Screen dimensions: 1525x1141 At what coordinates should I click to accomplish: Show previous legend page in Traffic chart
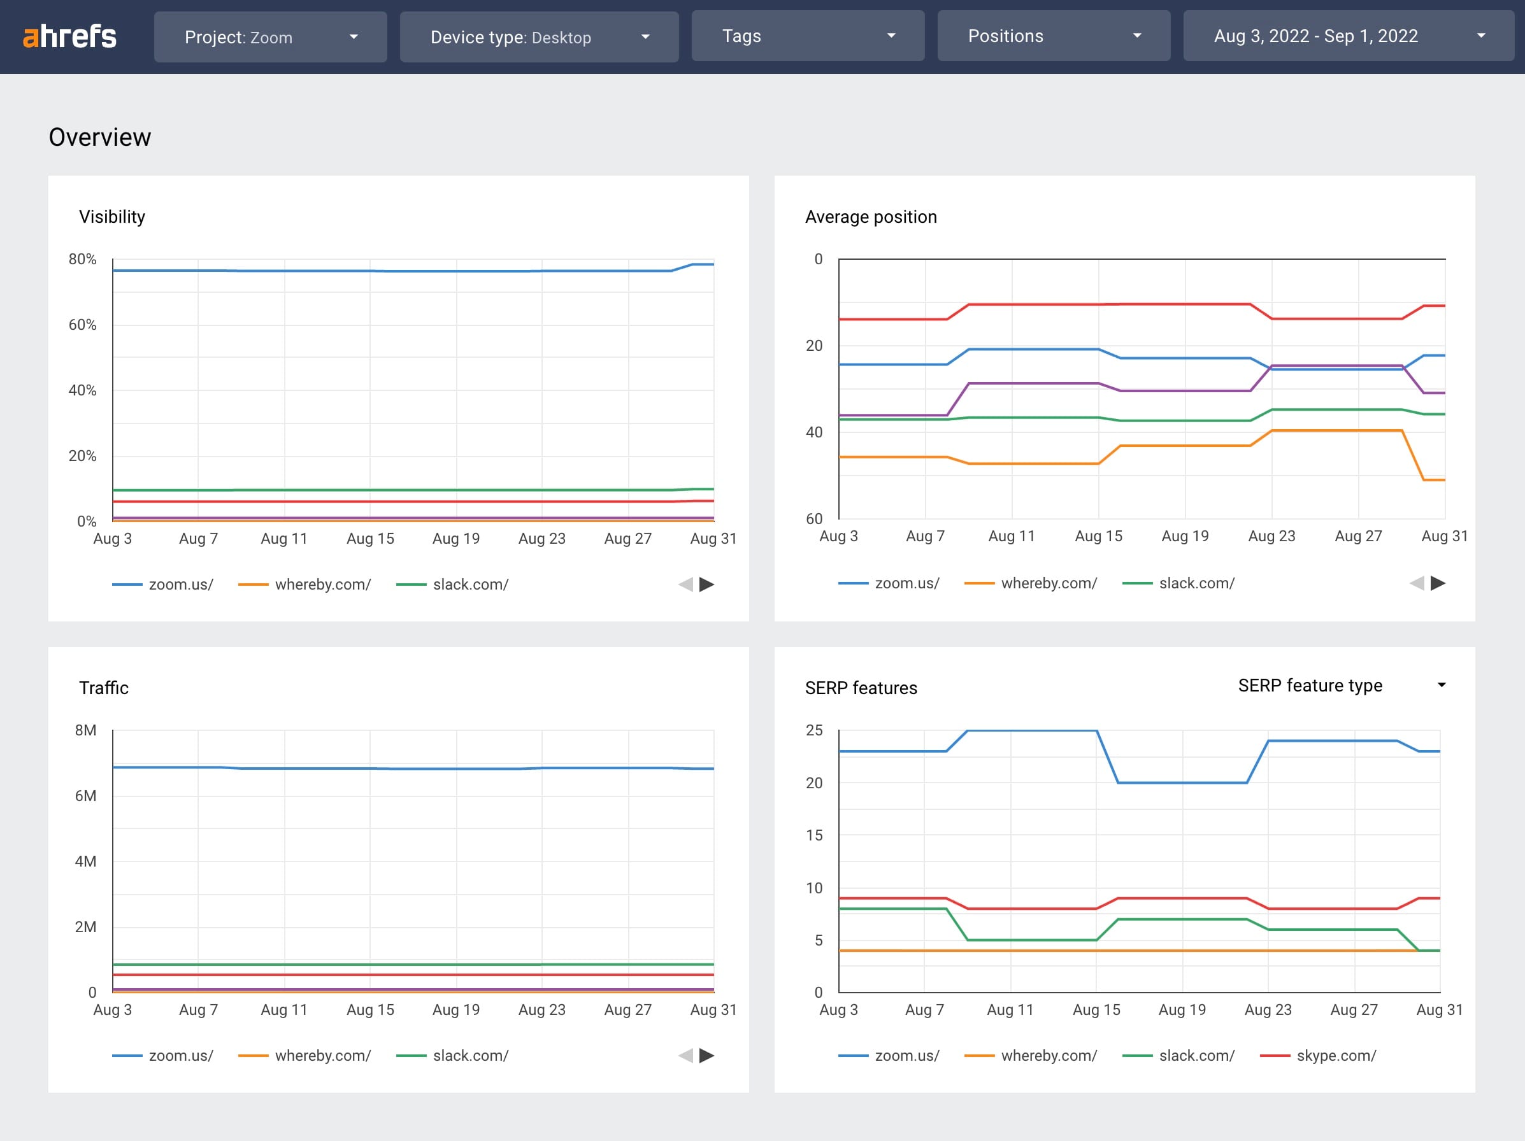click(x=685, y=1056)
